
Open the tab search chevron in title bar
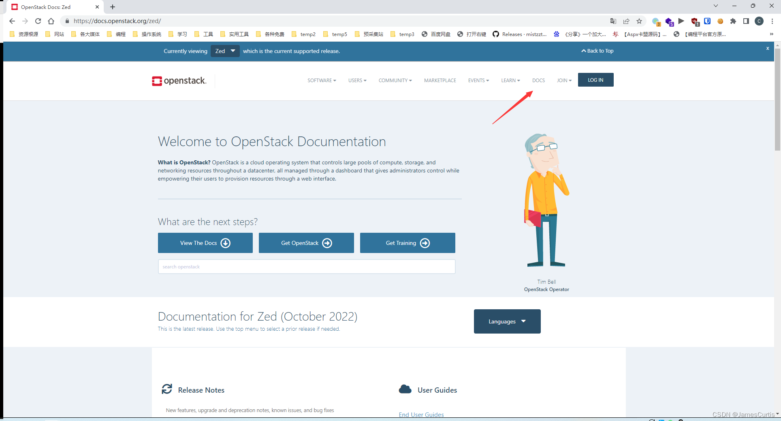tap(716, 6)
